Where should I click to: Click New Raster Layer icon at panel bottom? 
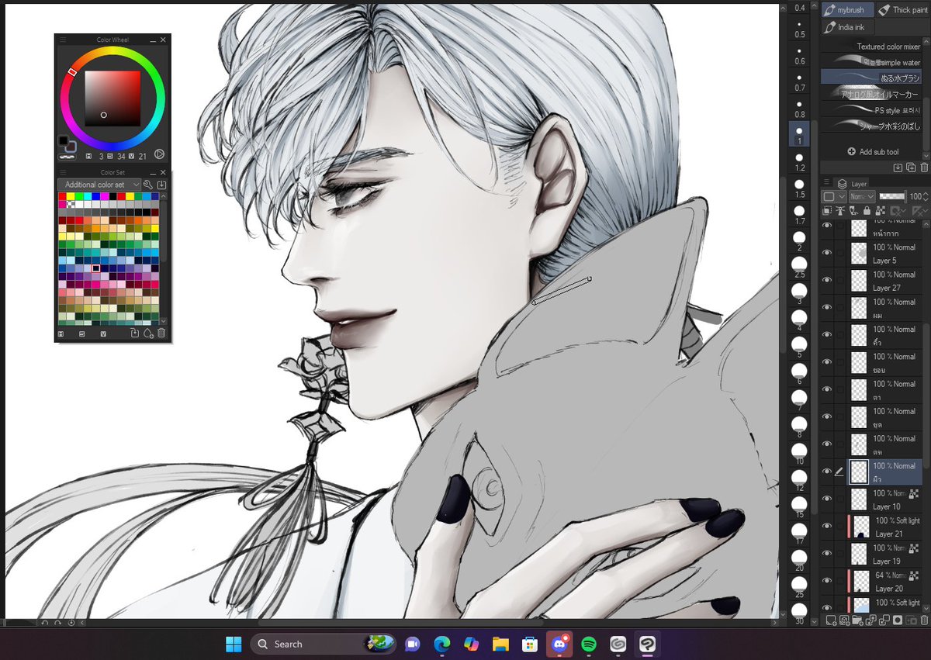(x=831, y=620)
